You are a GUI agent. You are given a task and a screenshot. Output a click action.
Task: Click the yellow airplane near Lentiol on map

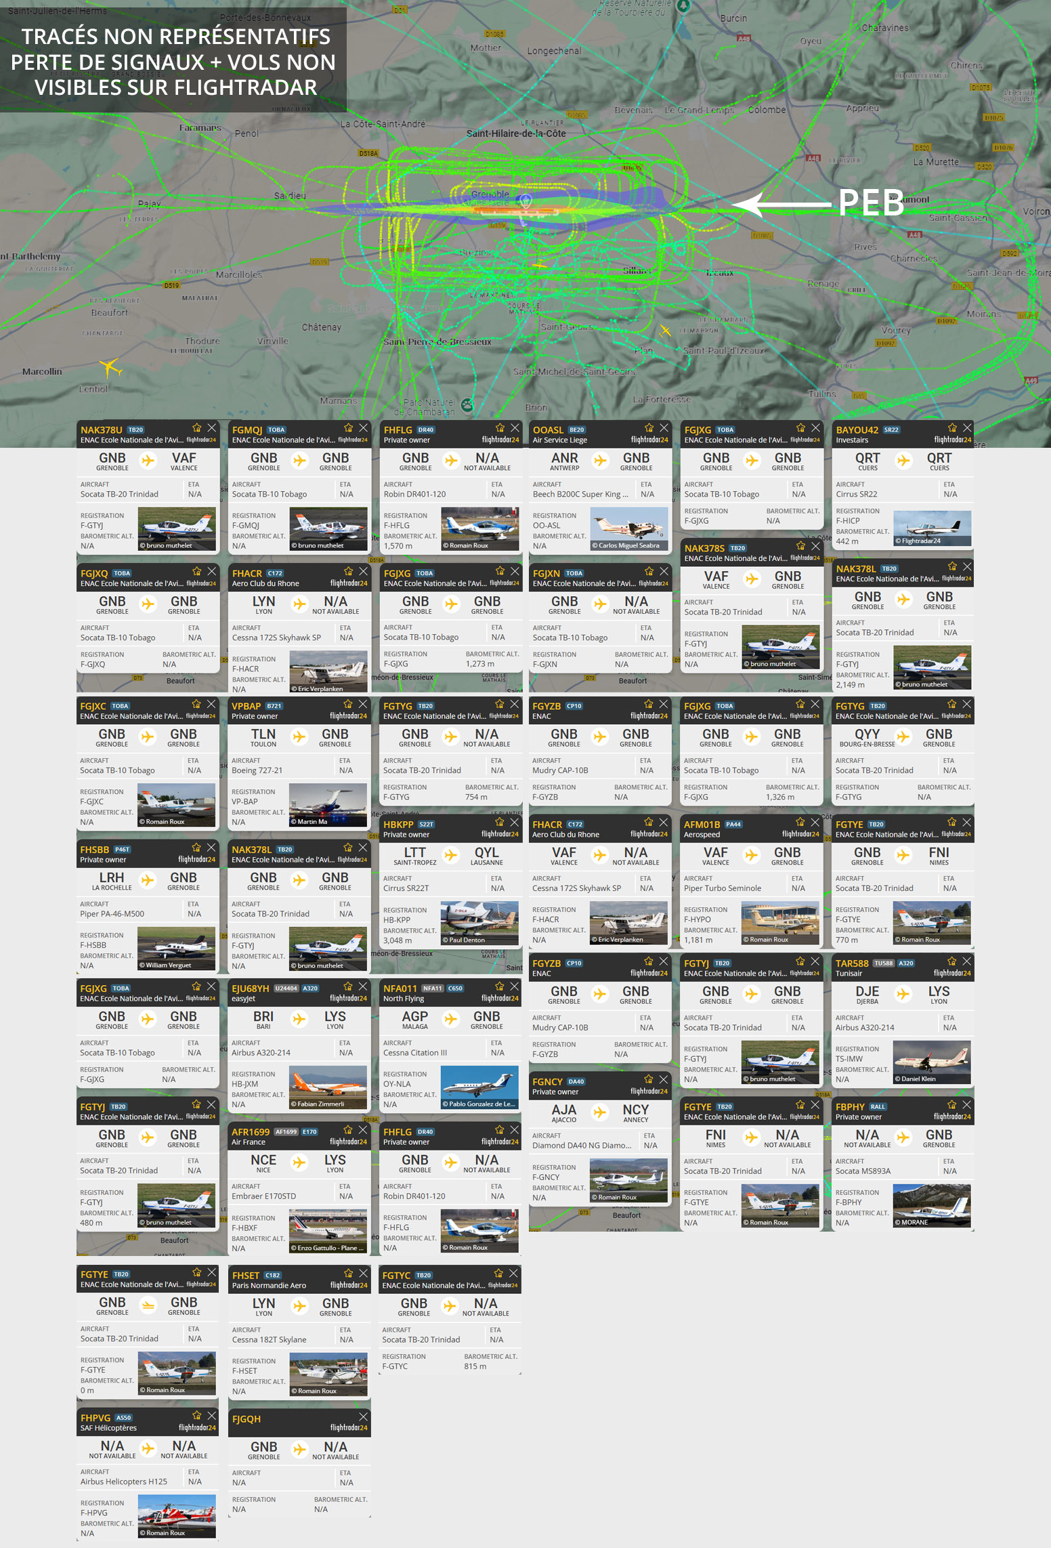tap(110, 368)
